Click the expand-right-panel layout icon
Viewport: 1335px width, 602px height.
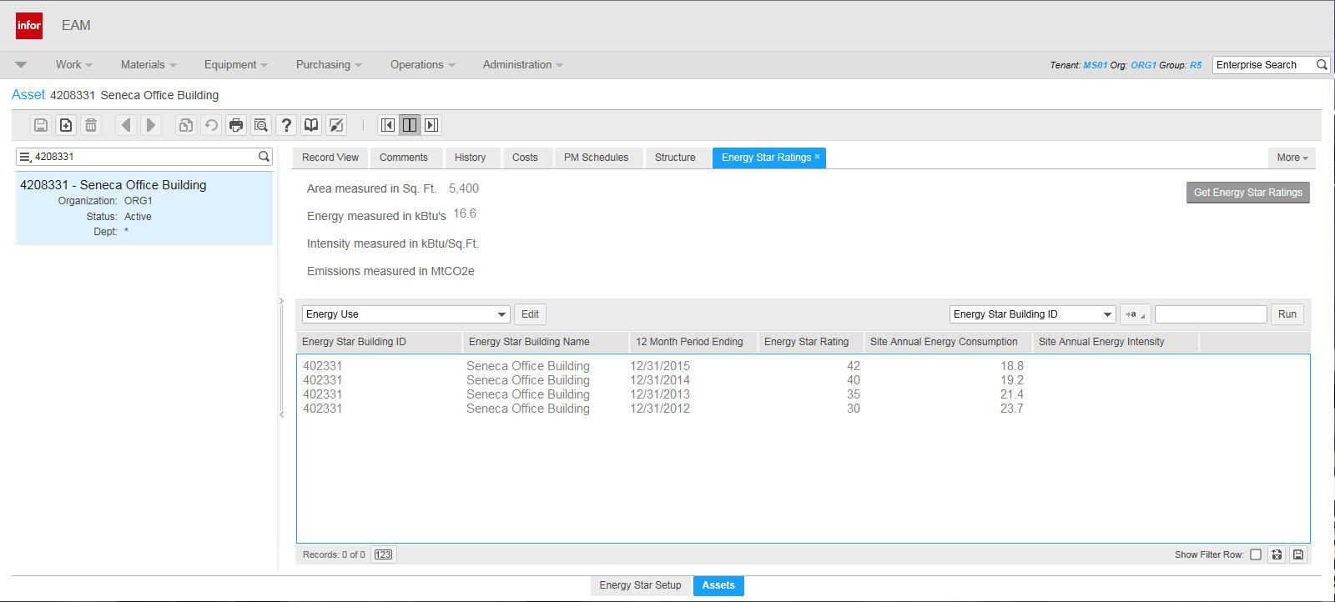pos(431,125)
